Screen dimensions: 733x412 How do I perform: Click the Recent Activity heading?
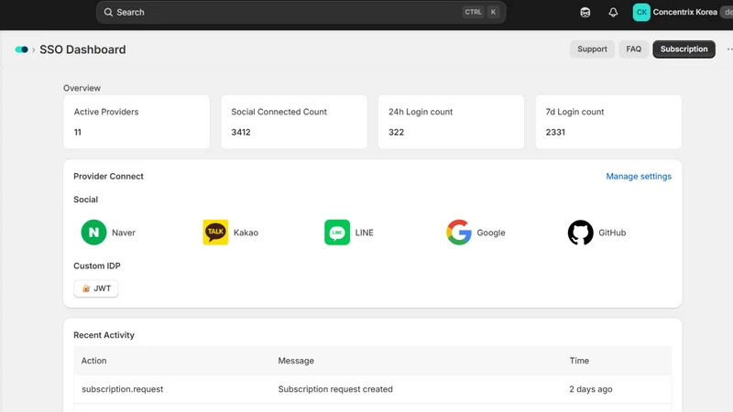[104, 335]
